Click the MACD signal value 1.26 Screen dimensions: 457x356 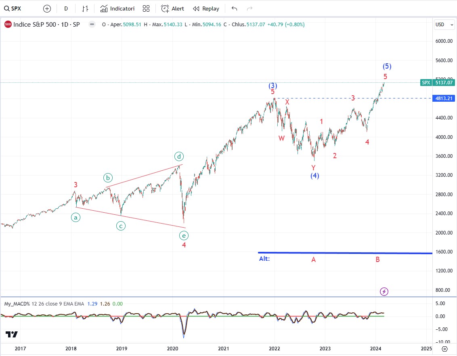click(x=105, y=304)
